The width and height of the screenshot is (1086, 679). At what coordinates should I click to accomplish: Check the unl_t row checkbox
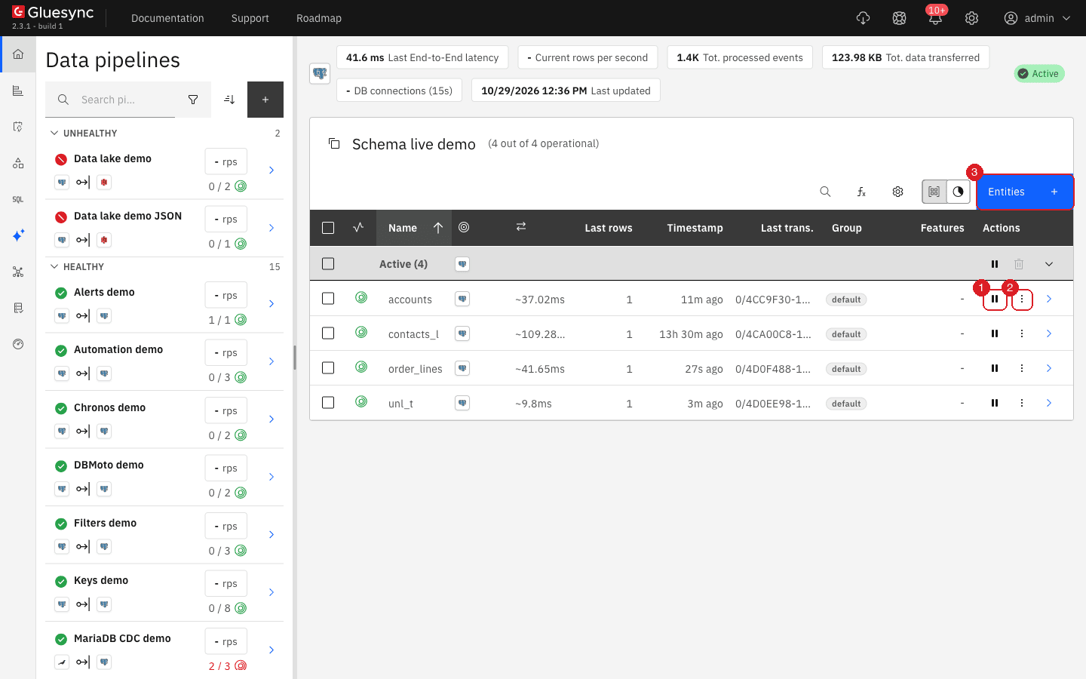(x=328, y=403)
